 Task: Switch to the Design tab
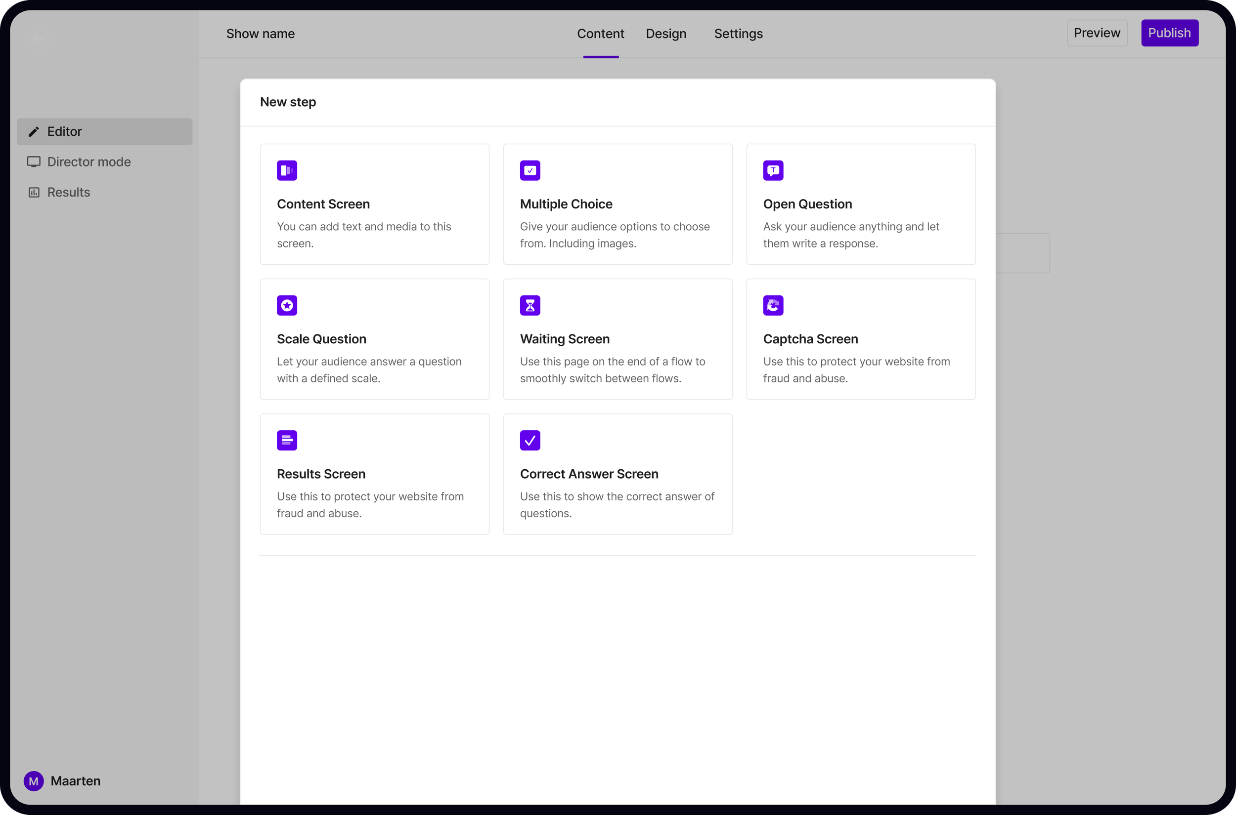click(x=666, y=34)
